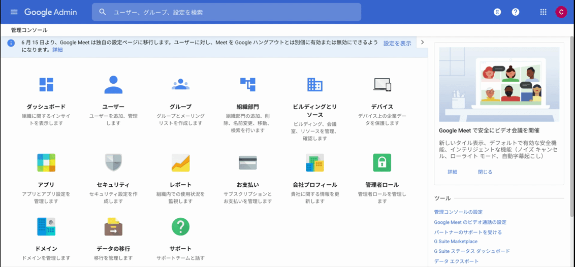The width and height of the screenshot is (575, 267).
Task: Open the ダッシュボード dashboard icon
Action: pyautogui.click(x=46, y=85)
